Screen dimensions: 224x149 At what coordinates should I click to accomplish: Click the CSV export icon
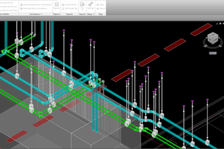click(x=82, y=4)
